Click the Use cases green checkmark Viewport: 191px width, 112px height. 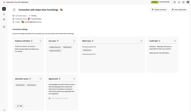click(x=74, y=41)
